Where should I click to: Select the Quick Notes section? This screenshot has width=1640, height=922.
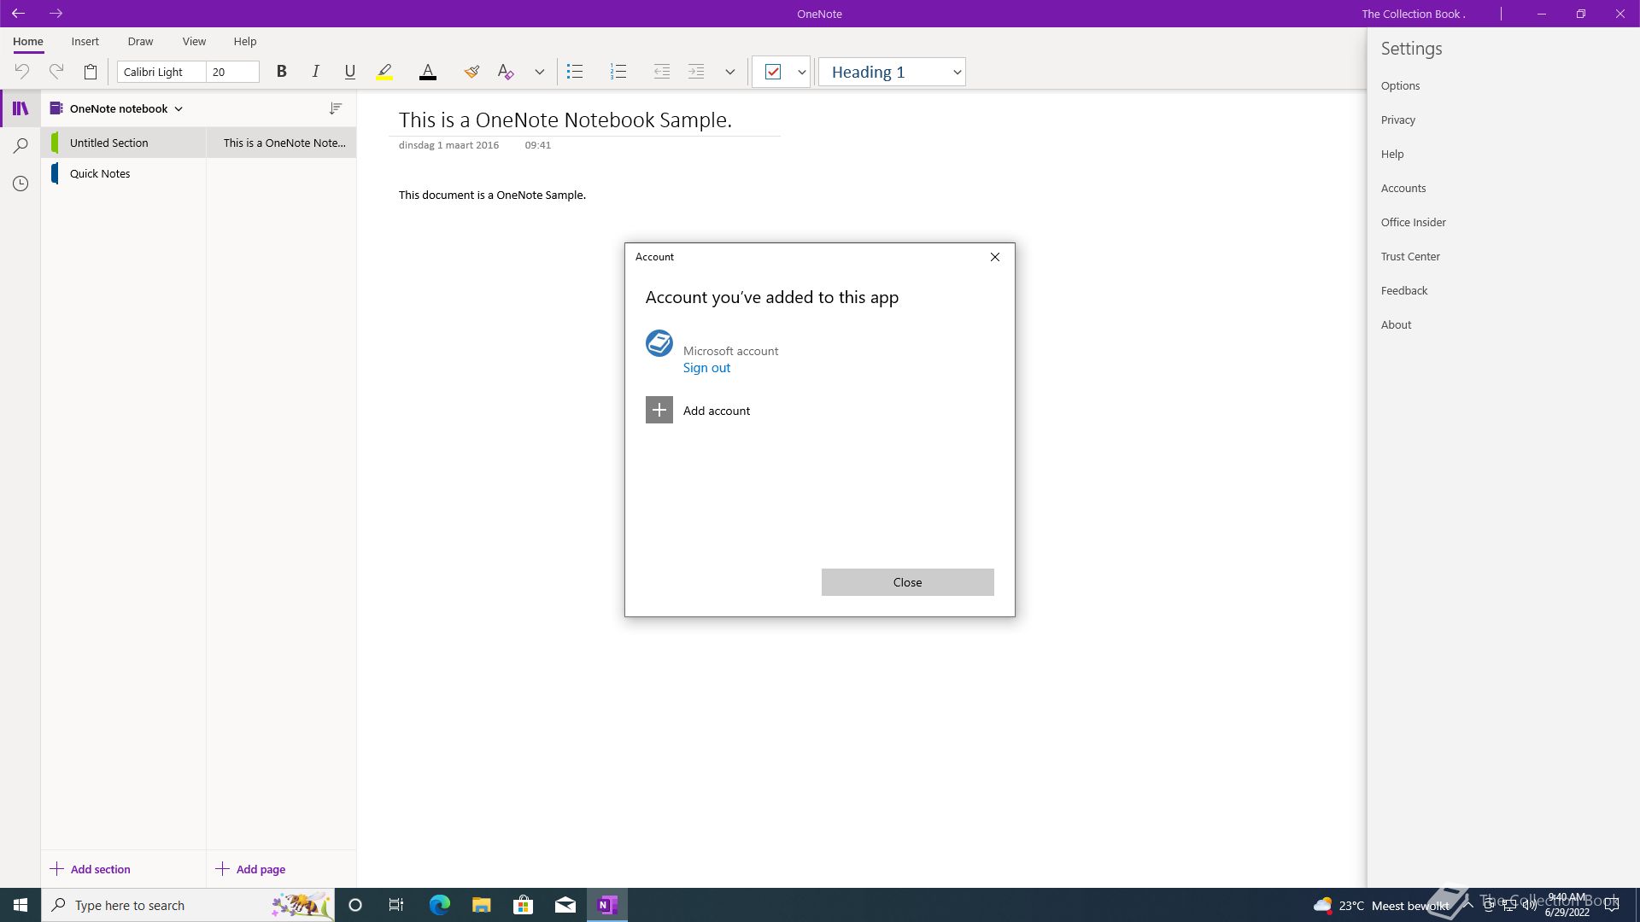point(124,173)
